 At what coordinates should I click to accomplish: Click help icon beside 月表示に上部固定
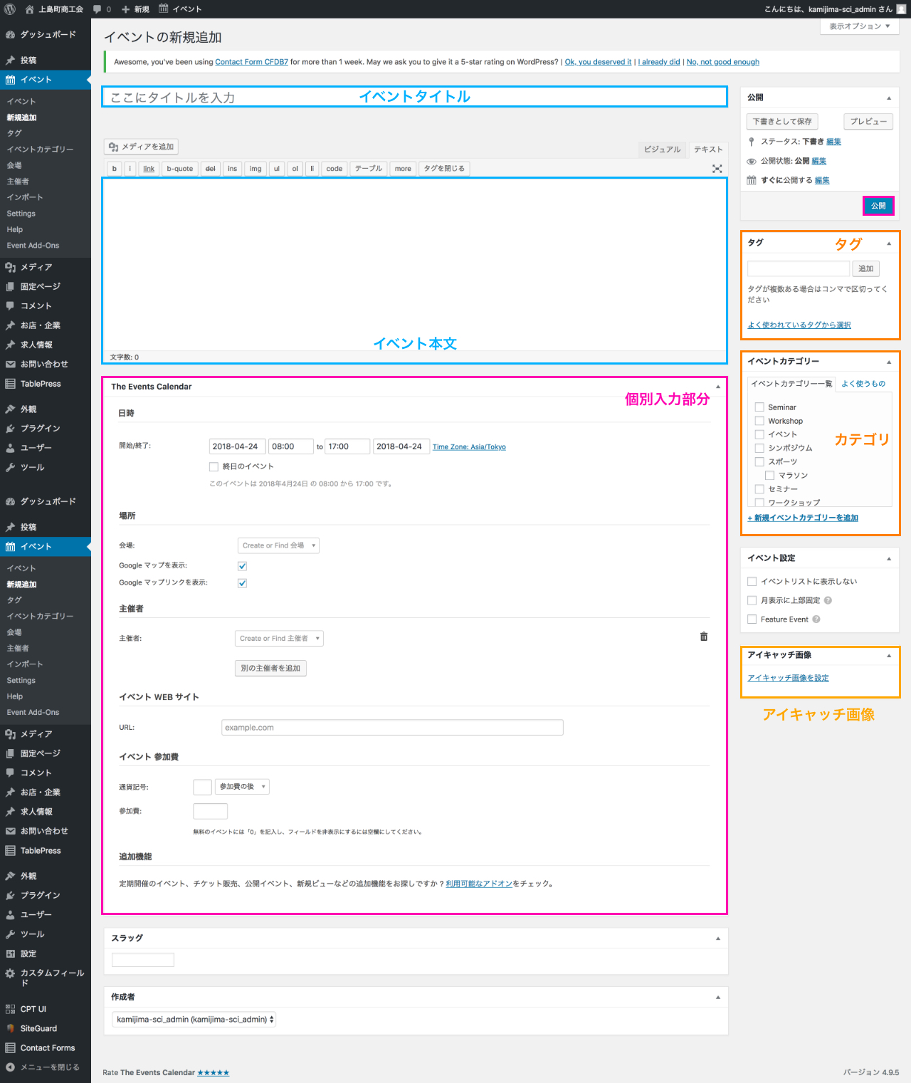(x=828, y=600)
